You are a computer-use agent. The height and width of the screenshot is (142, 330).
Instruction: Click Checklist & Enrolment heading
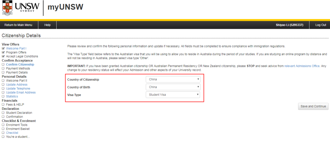click(x=19, y=121)
